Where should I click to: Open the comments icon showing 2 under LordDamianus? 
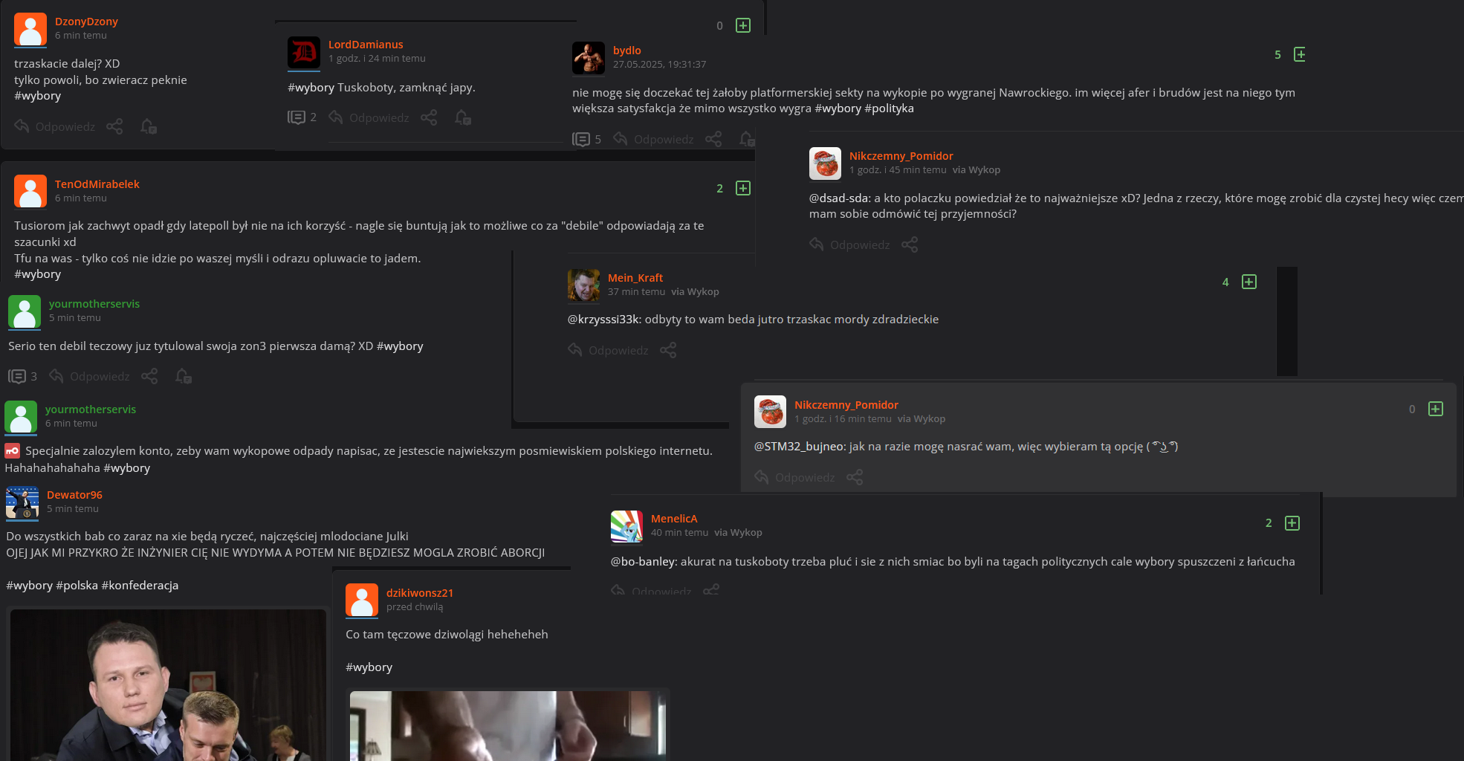click(302, 117)
